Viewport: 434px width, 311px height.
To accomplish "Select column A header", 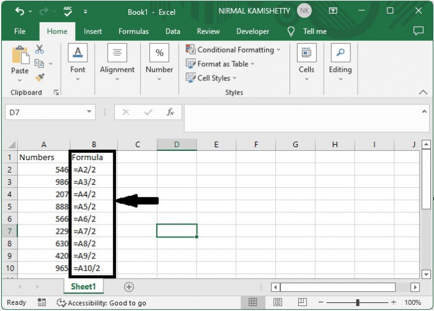I will click(x=44, y=145).
